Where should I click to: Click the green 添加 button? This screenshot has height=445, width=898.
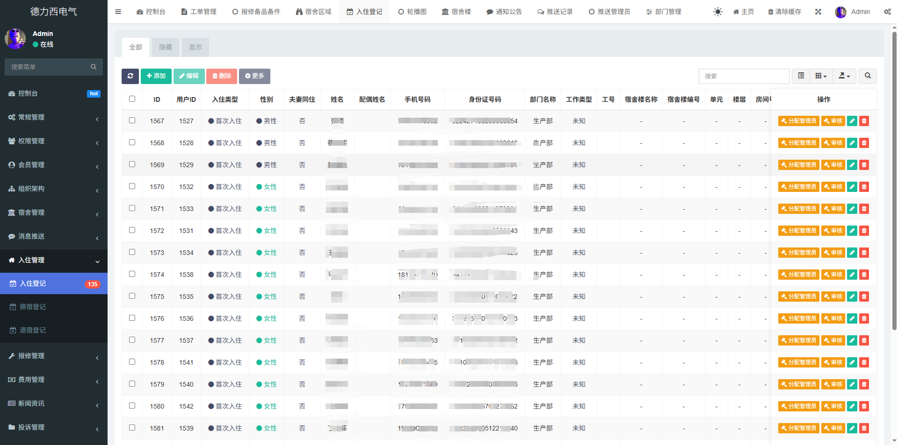point(156,76)
